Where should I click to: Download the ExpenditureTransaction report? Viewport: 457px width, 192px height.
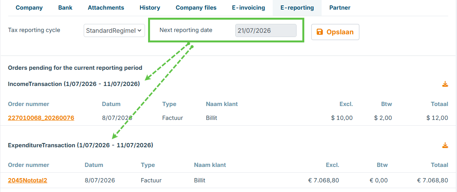click(445, 145)
